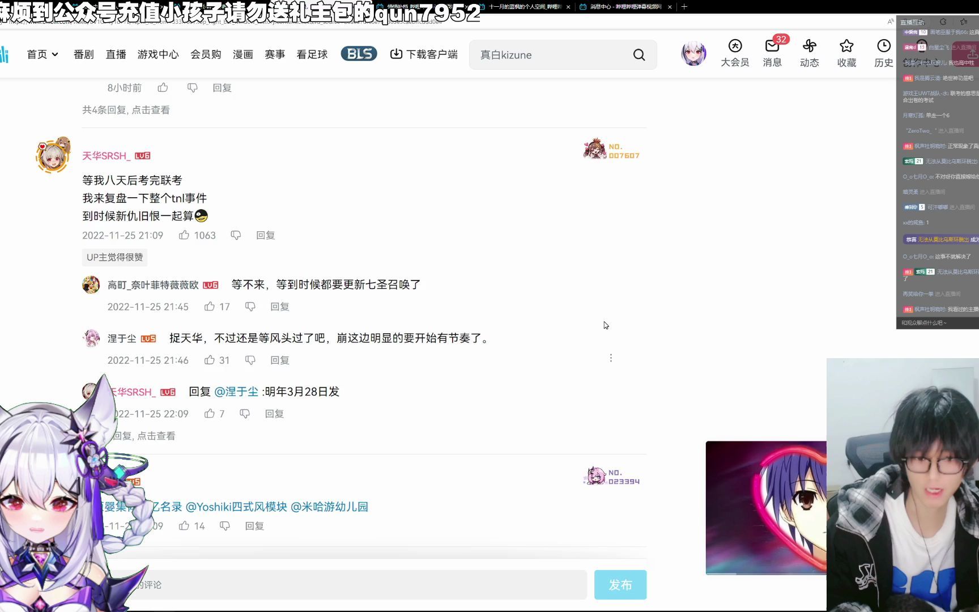Open the 漫画 navigation item
This screenshot has height=612, width=979.
click(242, 54)
